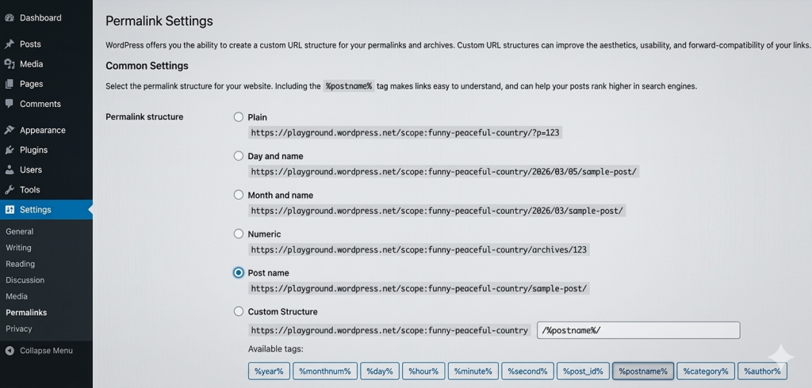812x388 pixels.
Task: Insert the %year% tag button
Action: pyautogui.click(x=269, y=371)
